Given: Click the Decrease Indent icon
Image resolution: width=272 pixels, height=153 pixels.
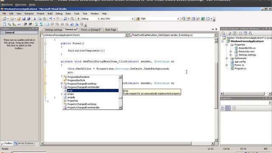Looking at the screenshot, I should tap(25, 24).
